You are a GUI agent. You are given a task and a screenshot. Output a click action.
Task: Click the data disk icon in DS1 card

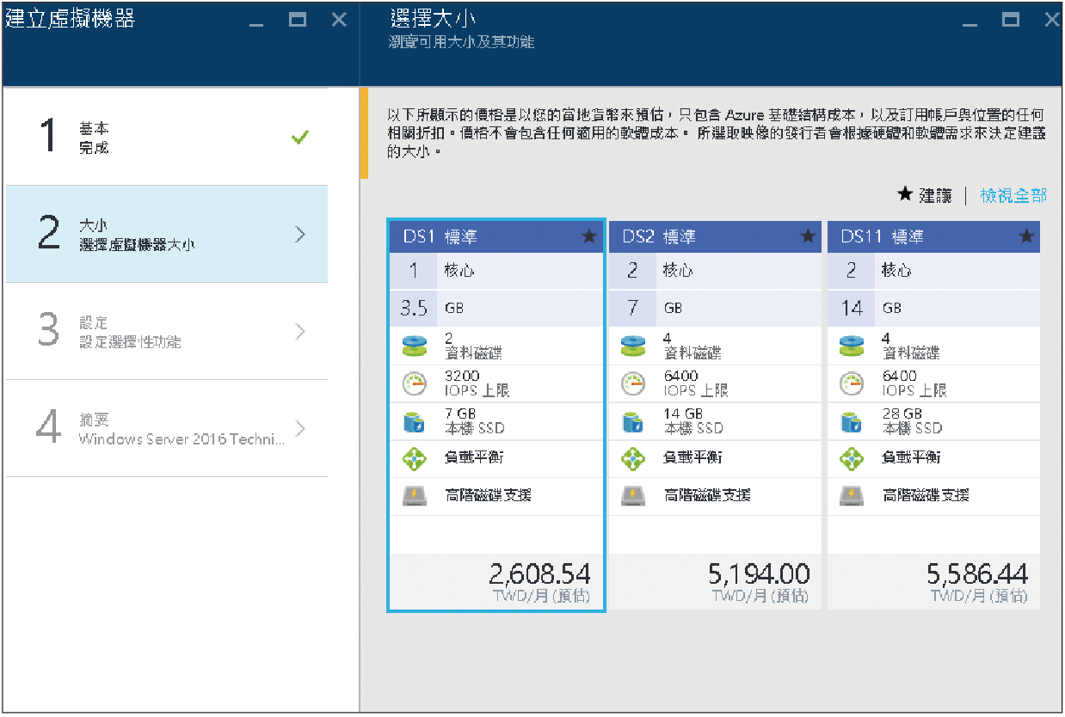click(415, 346)
